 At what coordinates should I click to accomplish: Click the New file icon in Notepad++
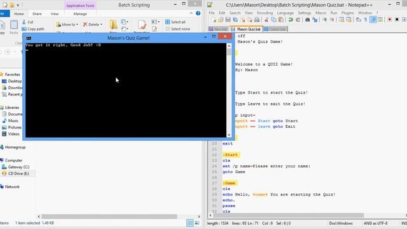[x=214, y=20]
